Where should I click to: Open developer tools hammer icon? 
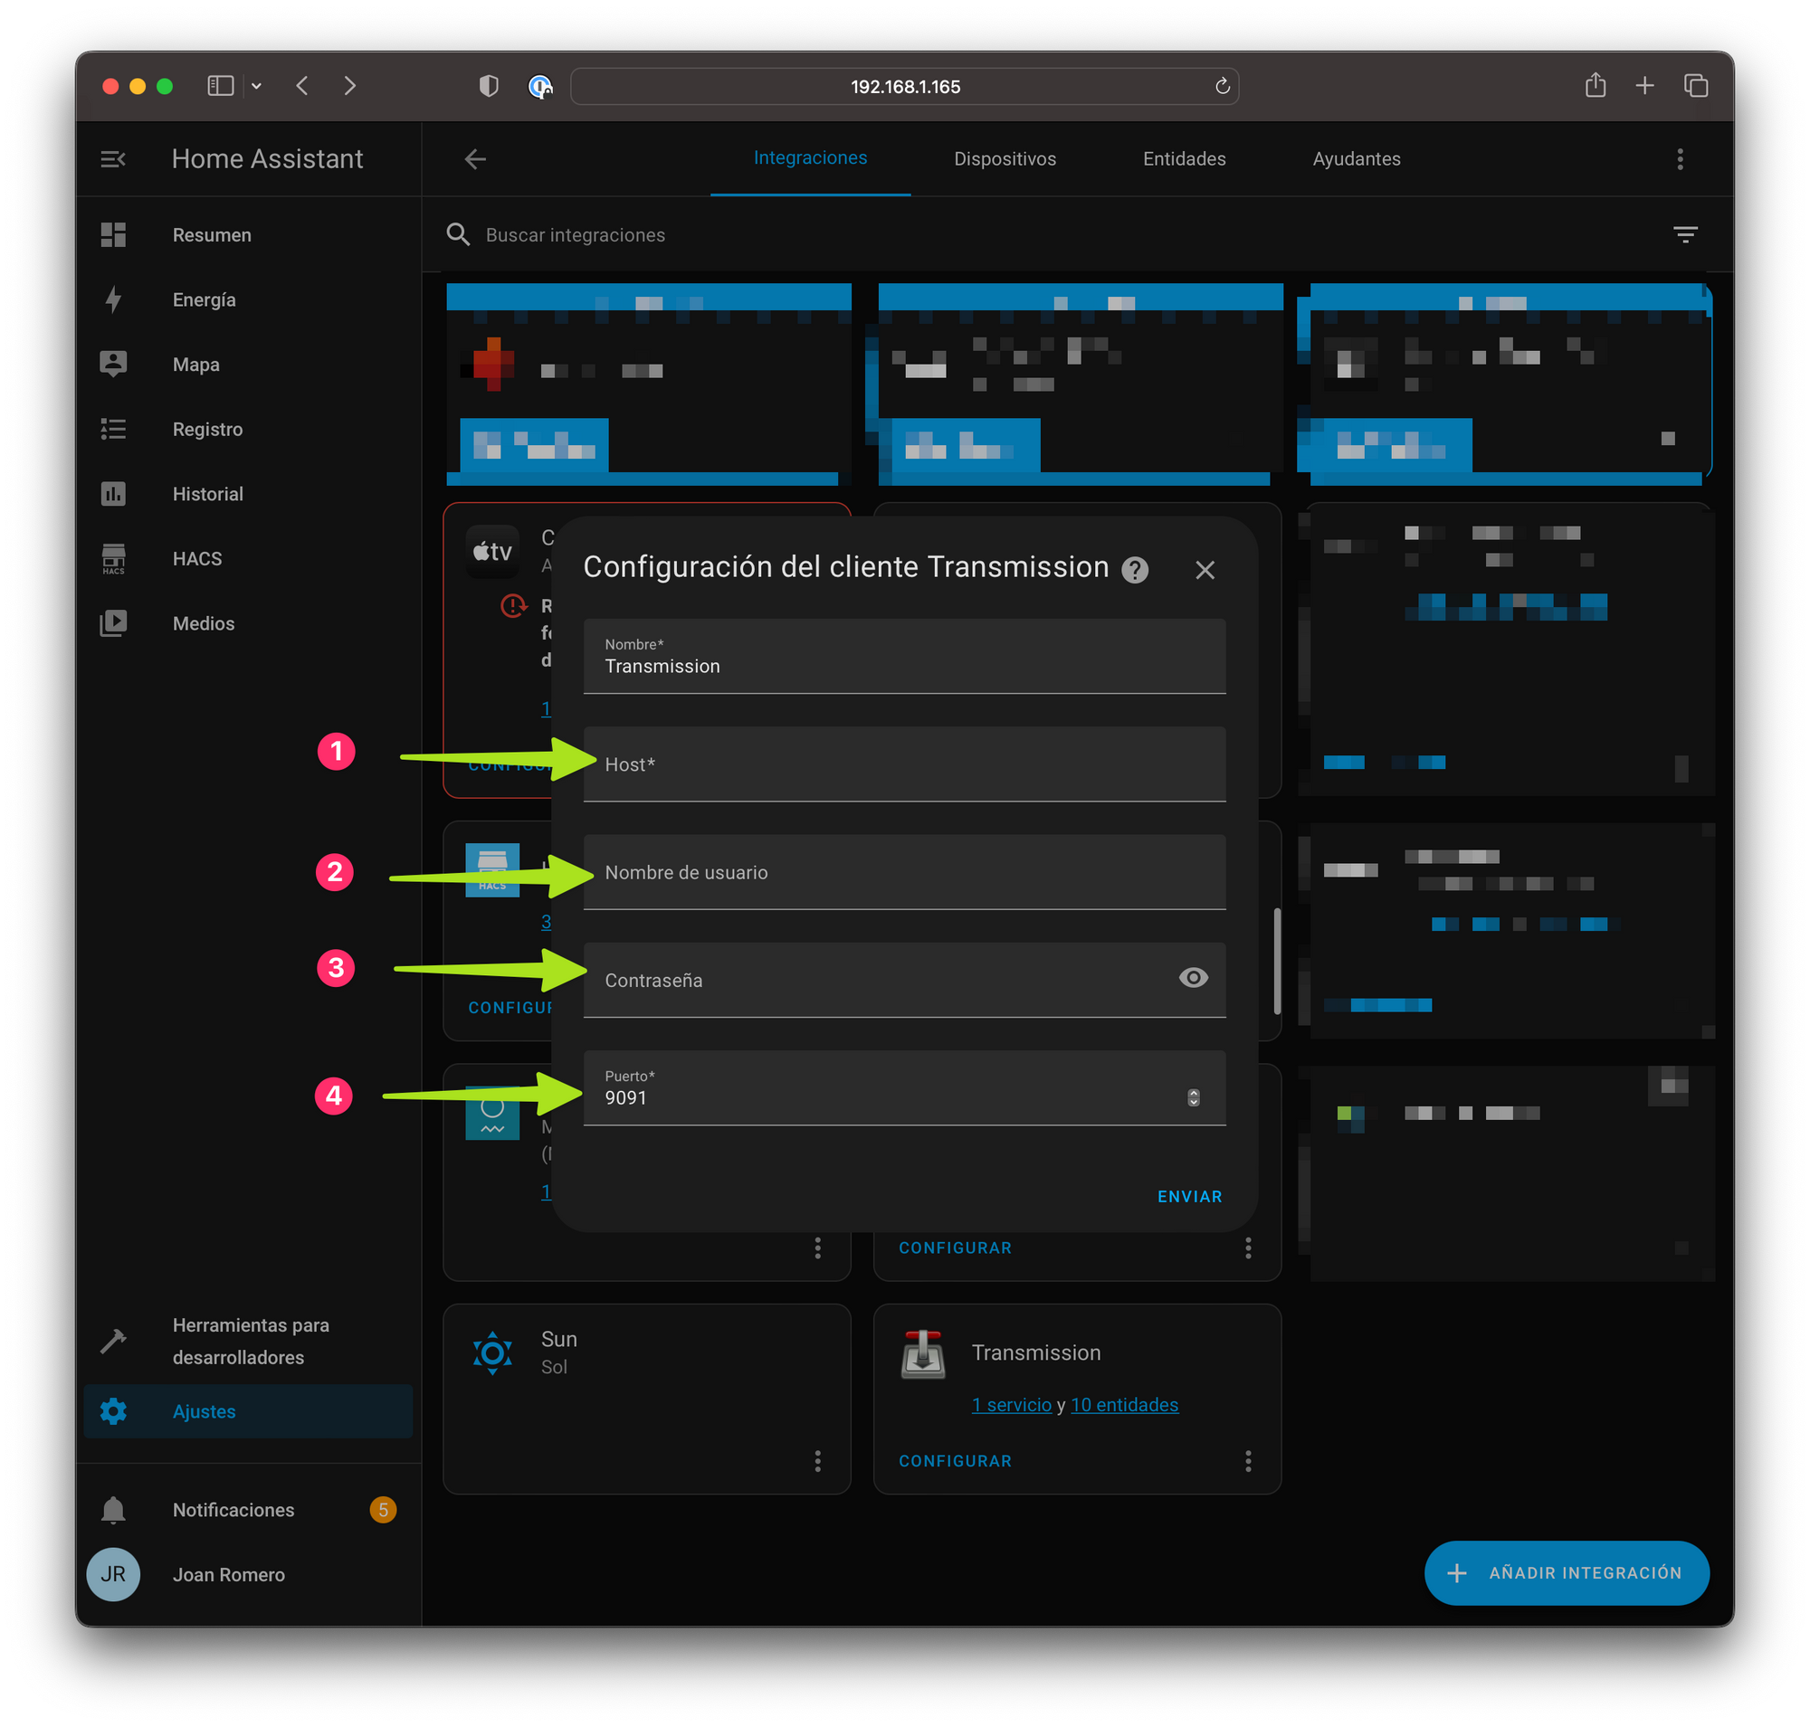[112, 1341]
